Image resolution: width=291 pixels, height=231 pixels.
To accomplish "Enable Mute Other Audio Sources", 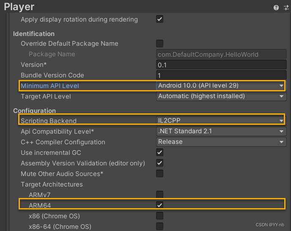I will (x=160, y=173).
